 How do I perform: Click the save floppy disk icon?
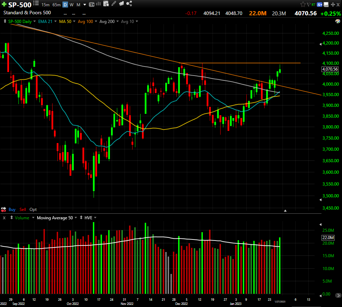pos(326,5)
